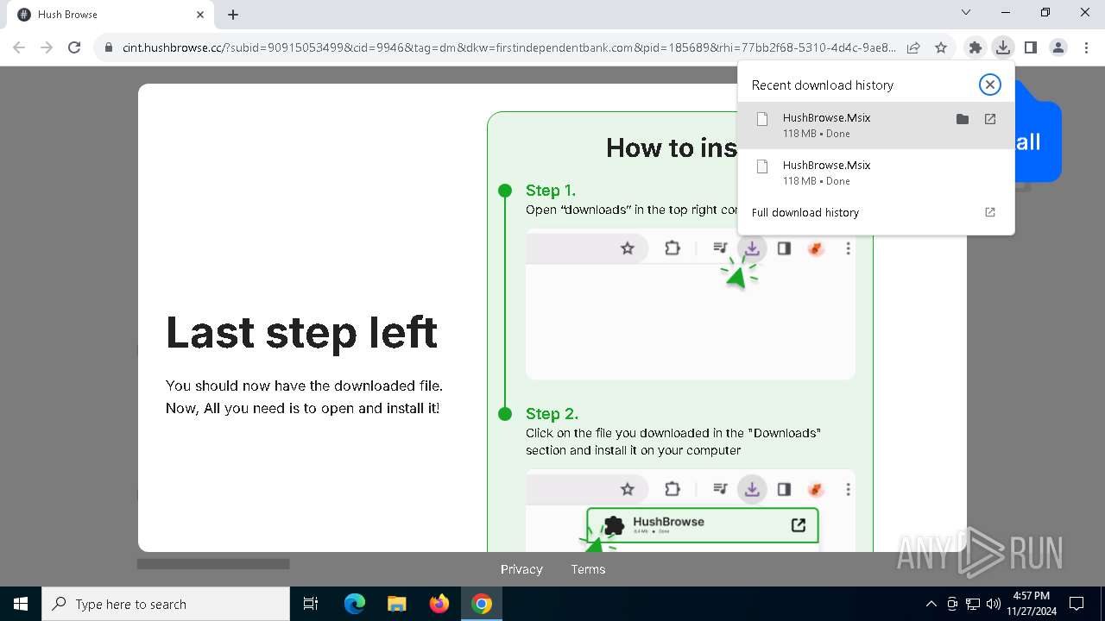Go back to the previous page
The width and height of the screenshot is (1105, 621).
pyautogui.click(x=19, y=47)
